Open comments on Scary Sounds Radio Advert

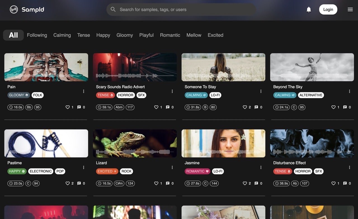click(x=168, y=107)
